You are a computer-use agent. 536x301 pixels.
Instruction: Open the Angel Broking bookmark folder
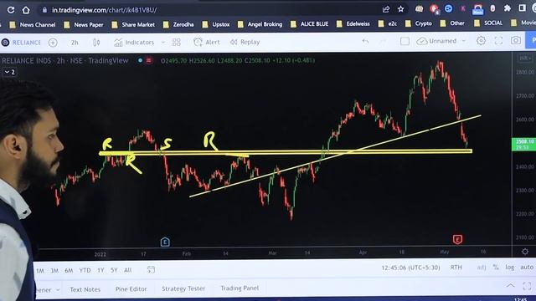click(x=260, y=24)
